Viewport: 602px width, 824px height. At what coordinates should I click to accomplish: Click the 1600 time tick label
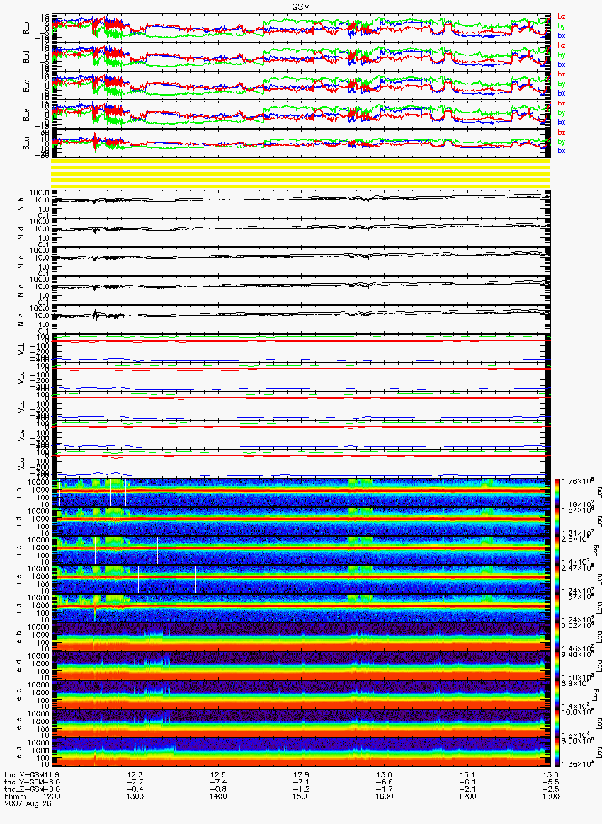tap(385, 796)
